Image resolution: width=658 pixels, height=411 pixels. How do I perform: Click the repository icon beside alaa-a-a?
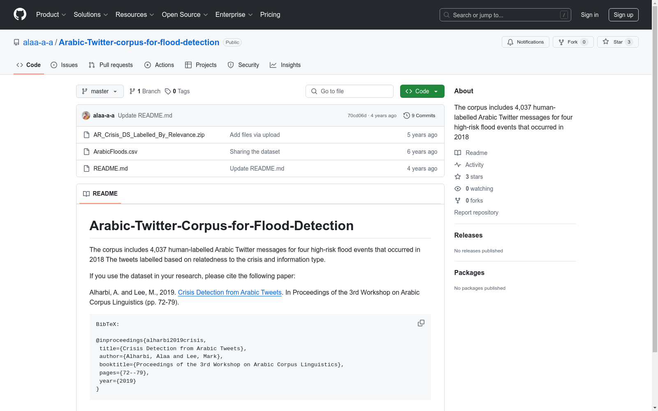point(16,42)
